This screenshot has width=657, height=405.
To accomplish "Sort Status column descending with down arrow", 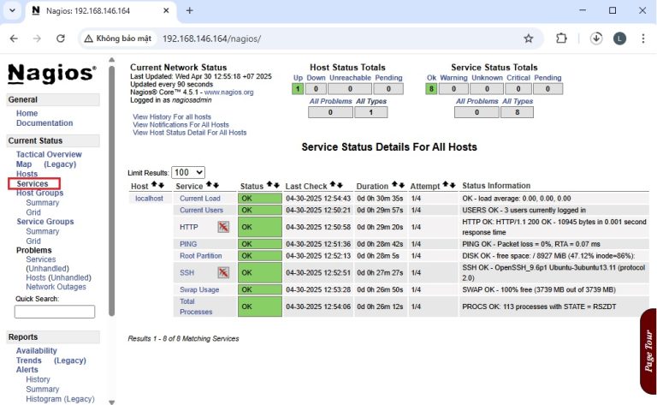I will point(275,185).
